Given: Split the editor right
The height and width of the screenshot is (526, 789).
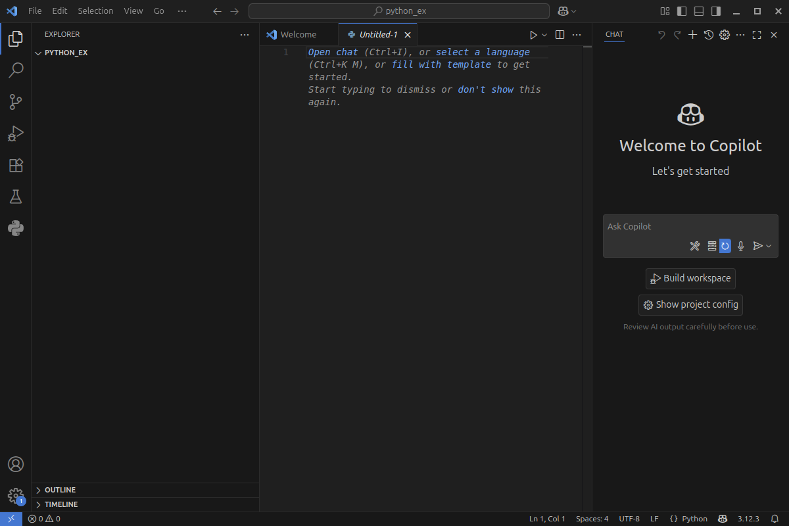Looking at the screenshot, I should [x=560, y=35].
